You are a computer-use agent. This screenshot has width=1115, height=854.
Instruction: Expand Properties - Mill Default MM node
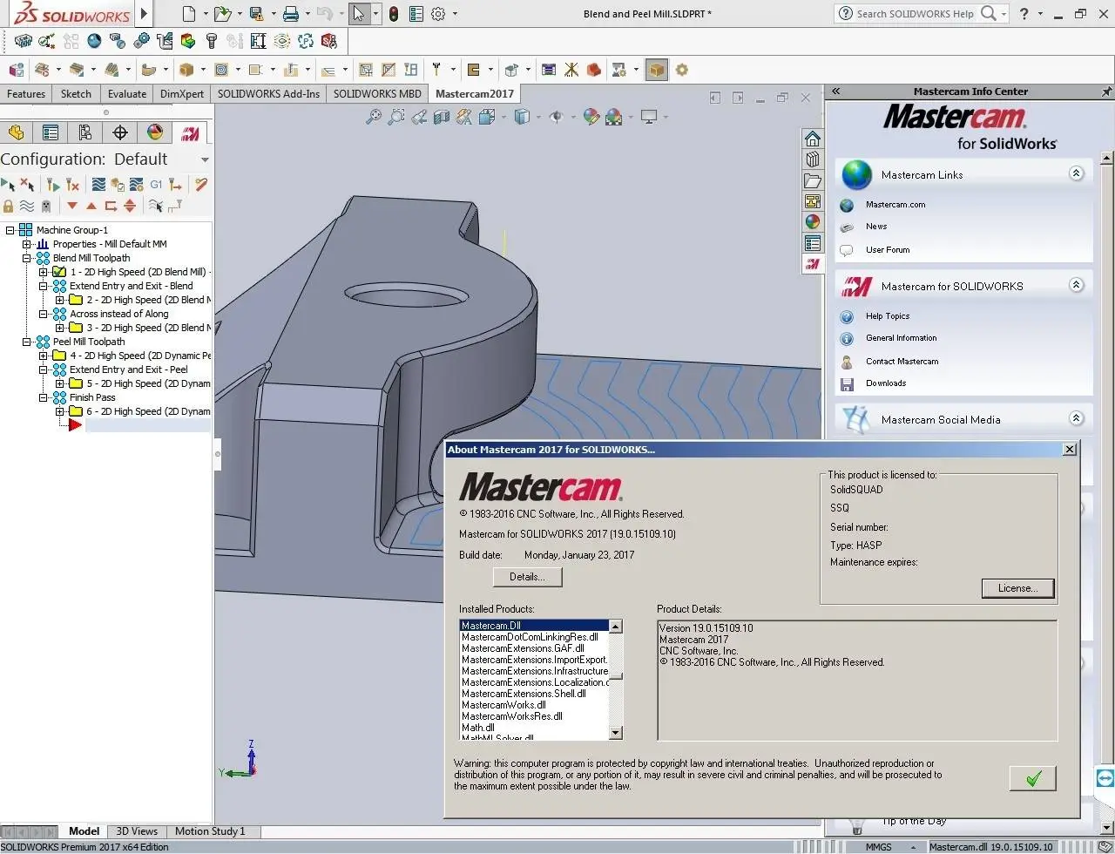(27, 244)
